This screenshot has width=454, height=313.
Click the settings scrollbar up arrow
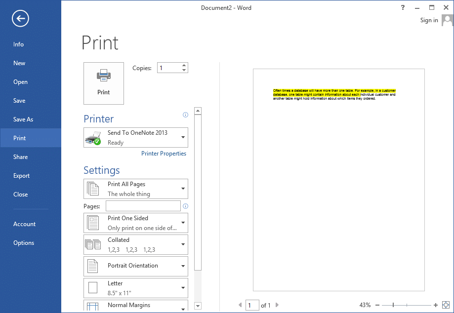click(198, 111)
